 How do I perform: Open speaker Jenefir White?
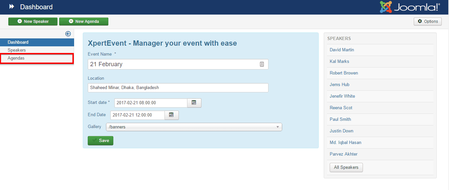[x=342, y=96]
